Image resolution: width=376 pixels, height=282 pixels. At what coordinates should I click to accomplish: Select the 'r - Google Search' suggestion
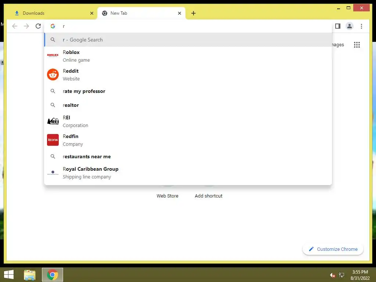pyautogui.click(x=188, y=40)
